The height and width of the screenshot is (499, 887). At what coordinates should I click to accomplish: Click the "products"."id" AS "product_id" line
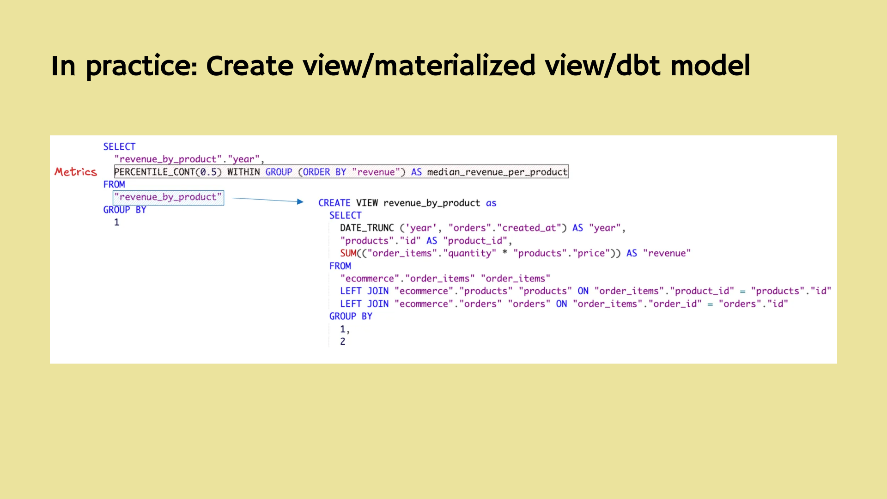pos(425,241)
